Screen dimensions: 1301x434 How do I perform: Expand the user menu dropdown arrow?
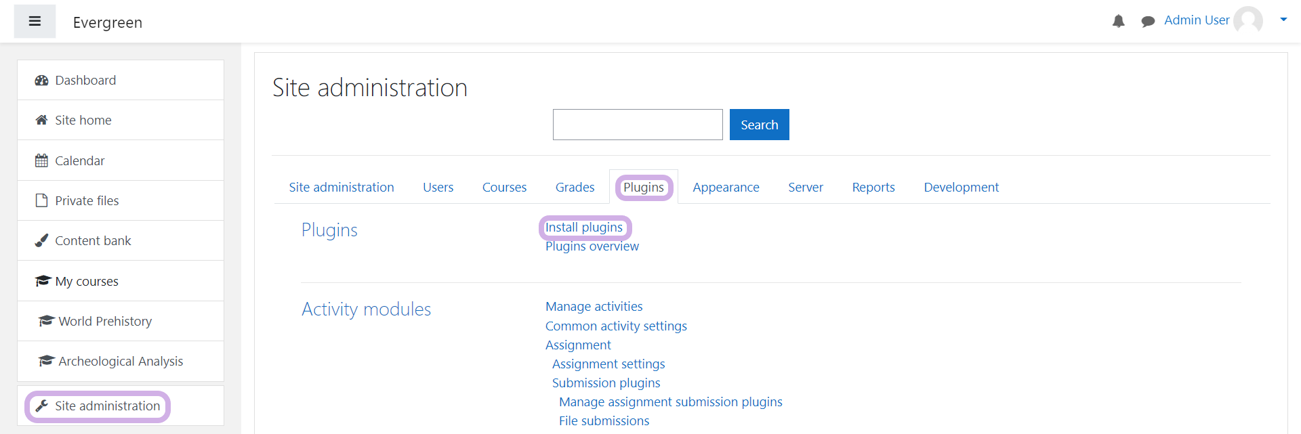tap(1283, 20)
